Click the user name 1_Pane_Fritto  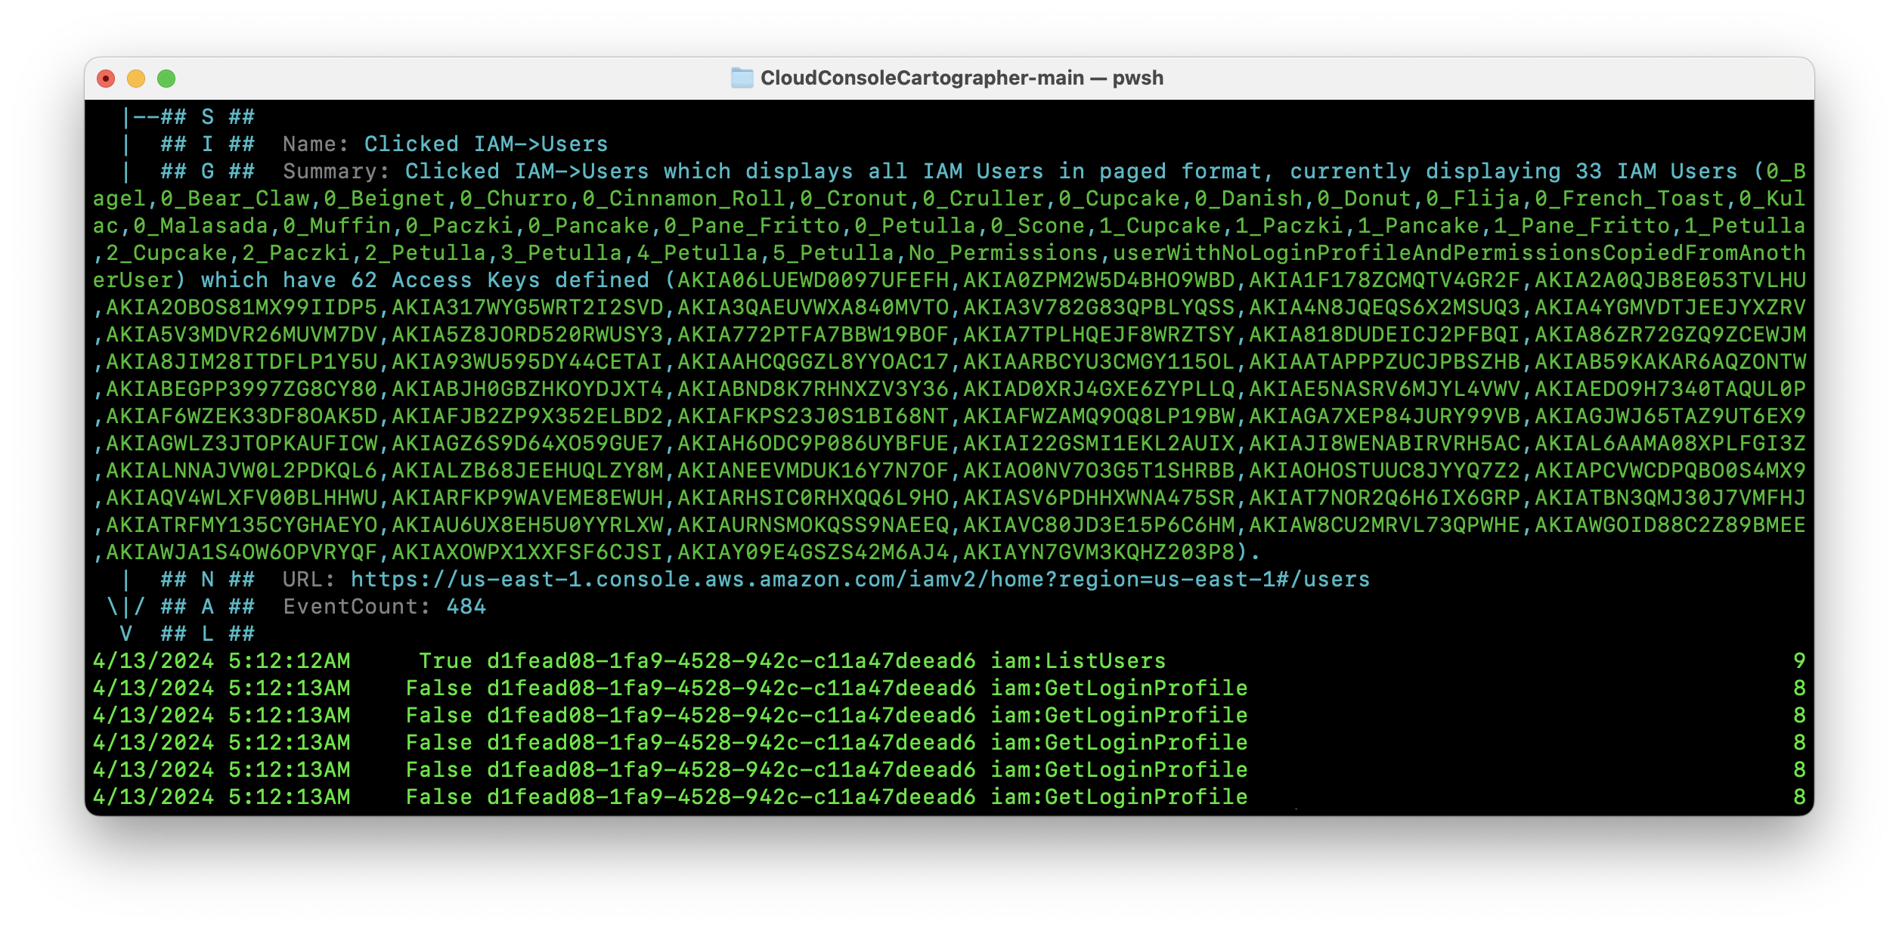(x=1582, y=225)
